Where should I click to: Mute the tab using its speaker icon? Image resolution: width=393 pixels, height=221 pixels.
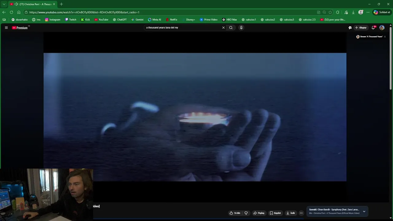pos(16,4)
